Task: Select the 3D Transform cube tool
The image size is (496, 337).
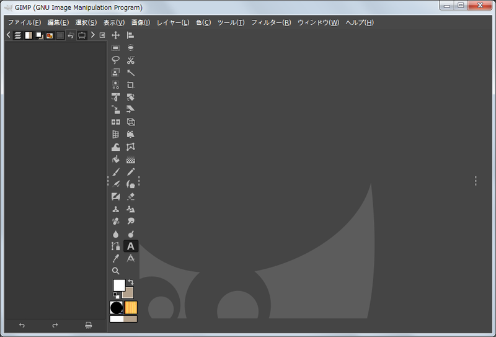Action: tap(130, 122)
